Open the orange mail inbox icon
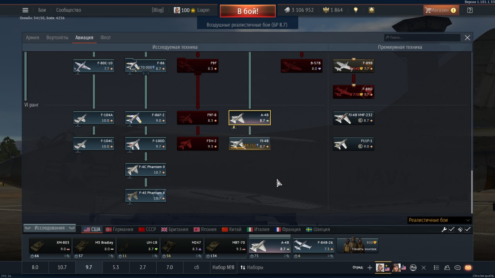The height and width of the screenshot is (278, 495). point(468,268)
